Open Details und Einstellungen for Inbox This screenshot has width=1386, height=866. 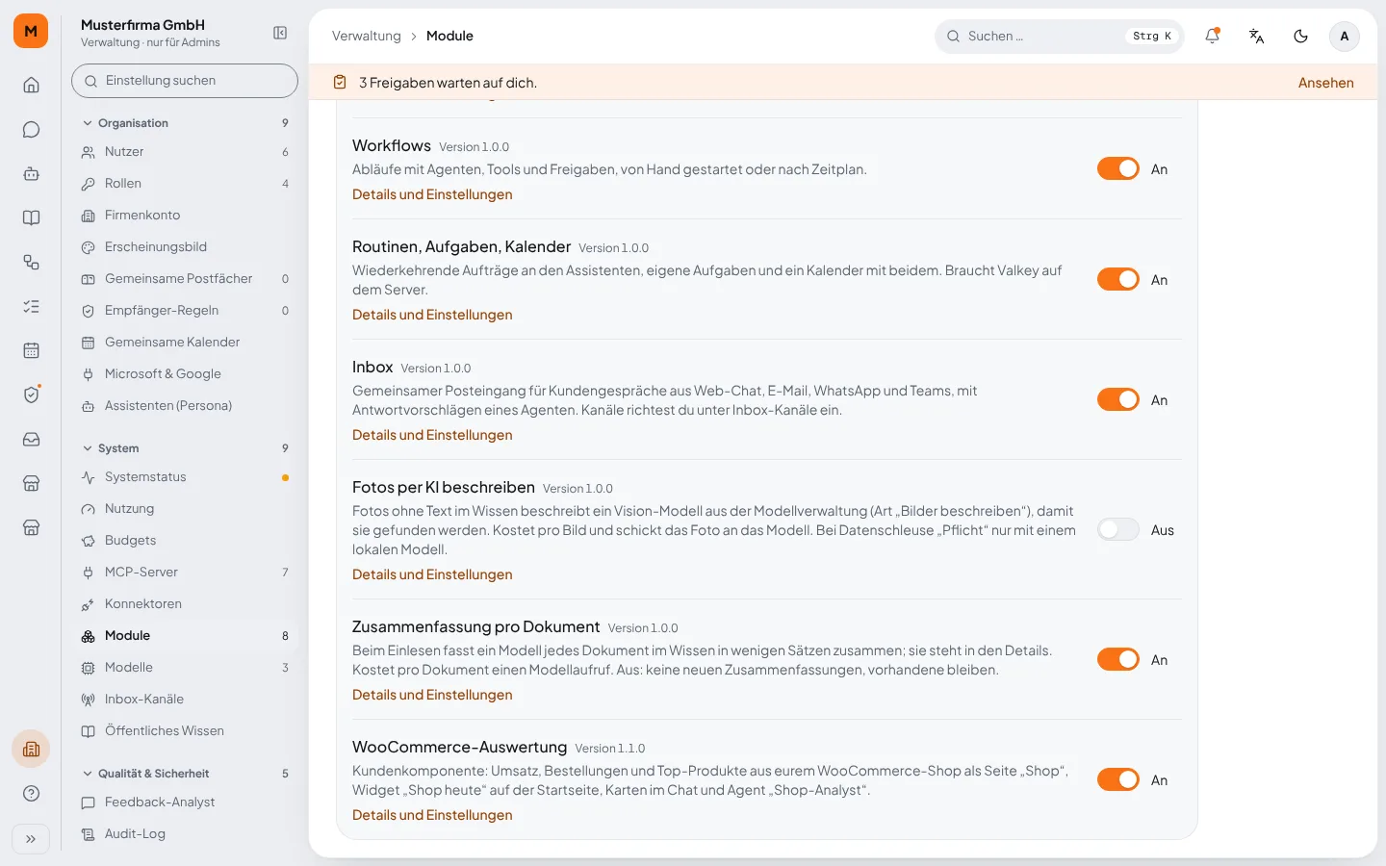tap(432, 435)
